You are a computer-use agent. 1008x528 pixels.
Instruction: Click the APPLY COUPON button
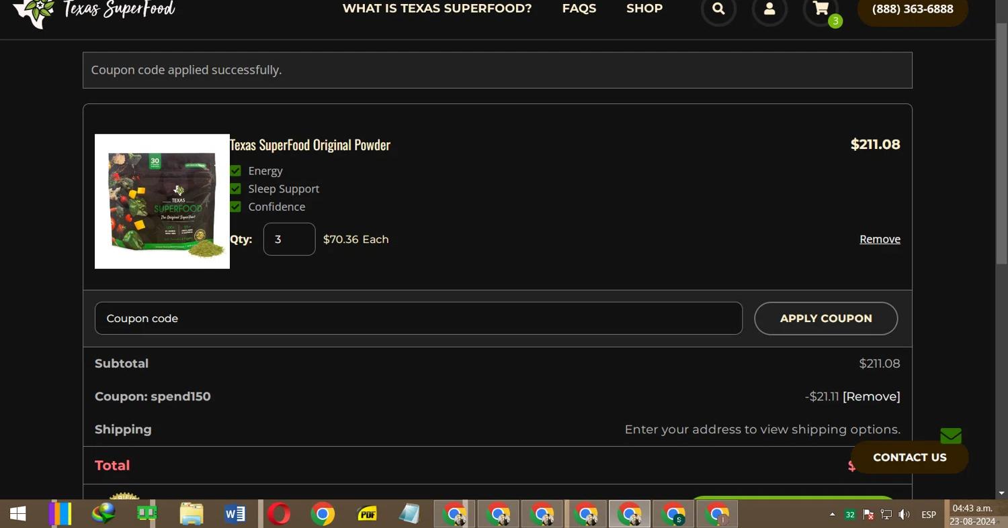[826, 318]
